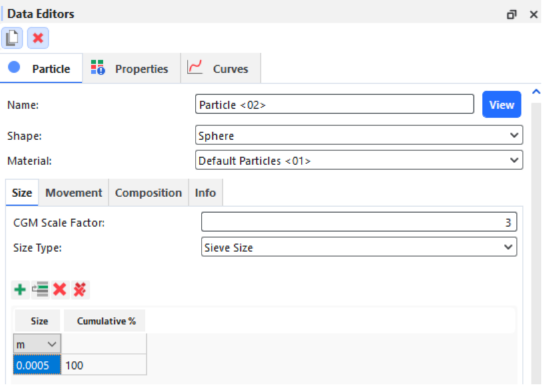The height and width of the screenshot is (385, 542).
Task: Add a new size row with green plus
Action: coord(20,290)
